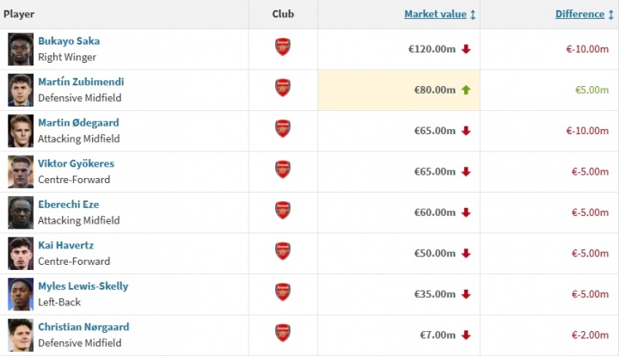Open Myles Lewis-Skelly's player profile link
Screen dimensions: 619x356
(x=83, y=286)
